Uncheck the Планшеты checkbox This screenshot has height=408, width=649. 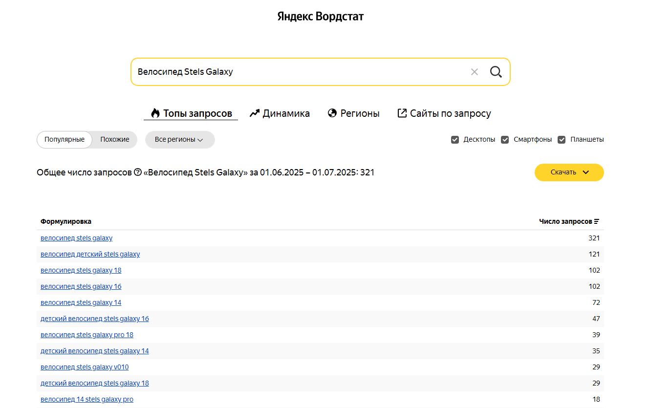tap(562, 140)
